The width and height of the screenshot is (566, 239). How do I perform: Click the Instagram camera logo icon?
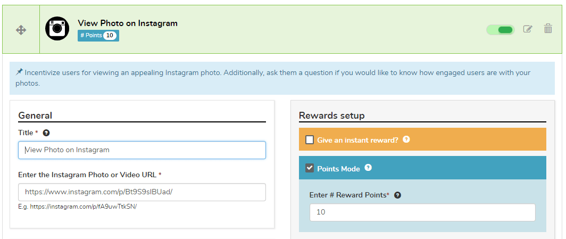[x=57, y=29]
